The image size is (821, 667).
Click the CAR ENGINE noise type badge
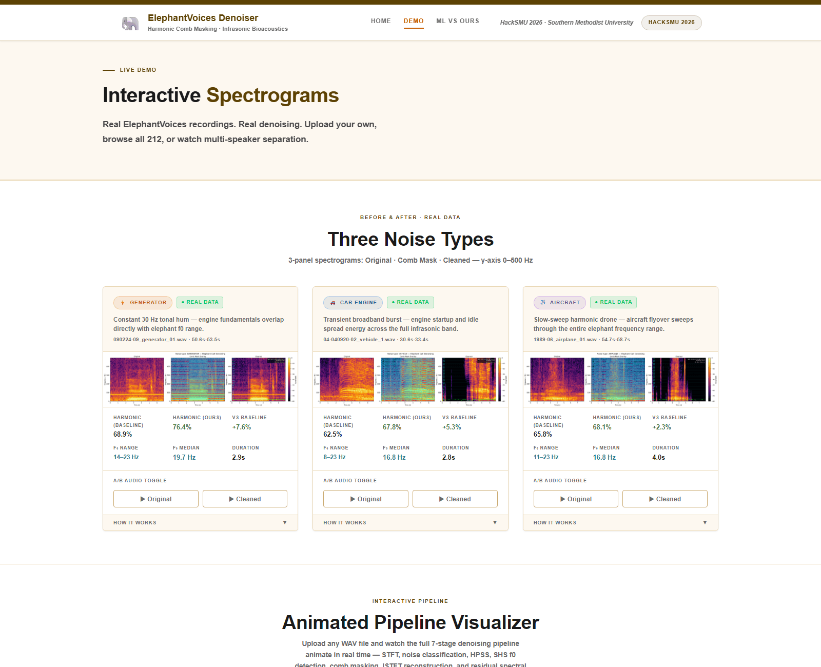[x=353, y=303]
